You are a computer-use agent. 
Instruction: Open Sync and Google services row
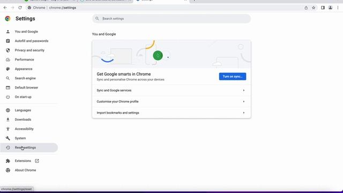point(171,91)
